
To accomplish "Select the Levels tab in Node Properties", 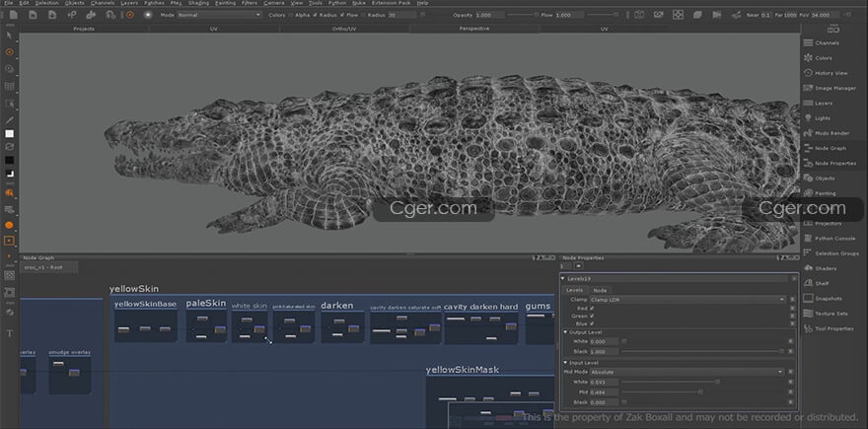I will coord(575,290).
